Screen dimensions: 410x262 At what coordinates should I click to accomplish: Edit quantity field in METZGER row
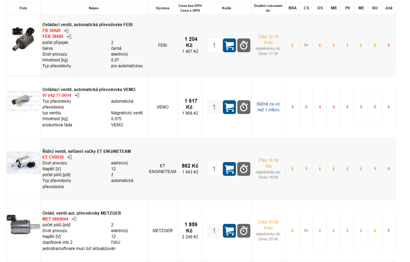(x=214, y=231)
